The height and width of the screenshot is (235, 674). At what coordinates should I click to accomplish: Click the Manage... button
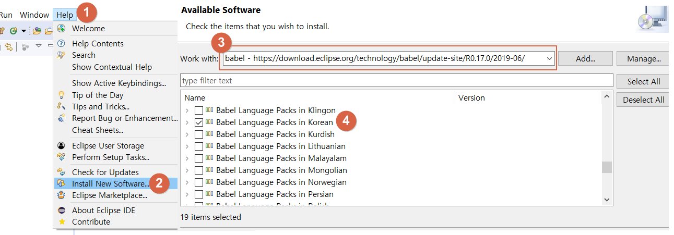click(x=644, y=59)
